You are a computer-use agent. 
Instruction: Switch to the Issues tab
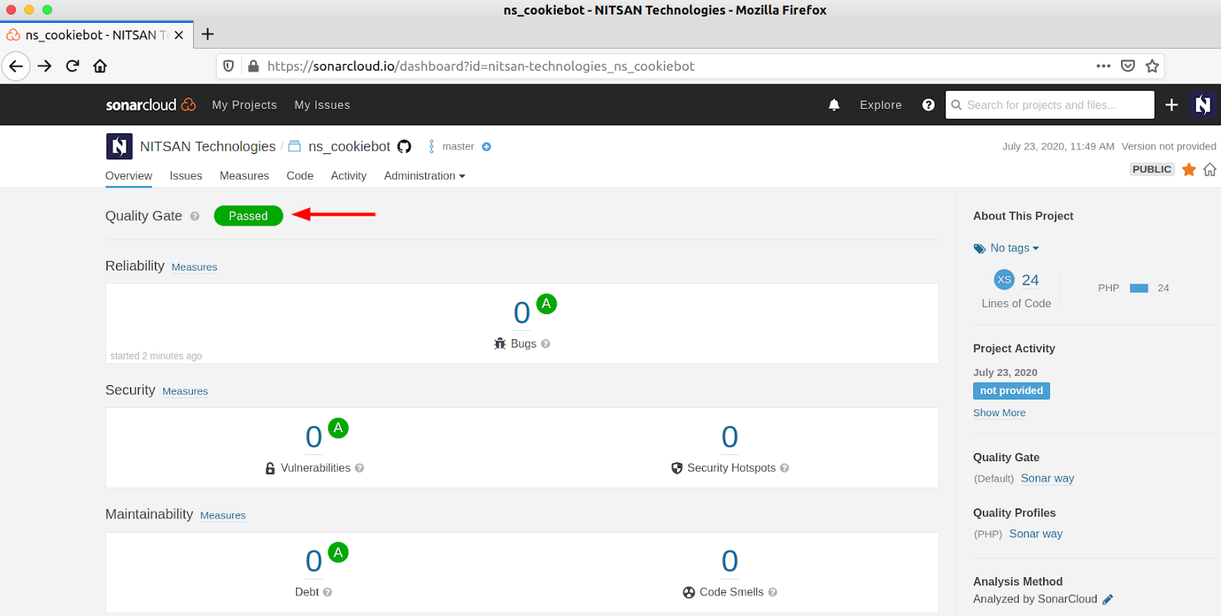(185, 176)
